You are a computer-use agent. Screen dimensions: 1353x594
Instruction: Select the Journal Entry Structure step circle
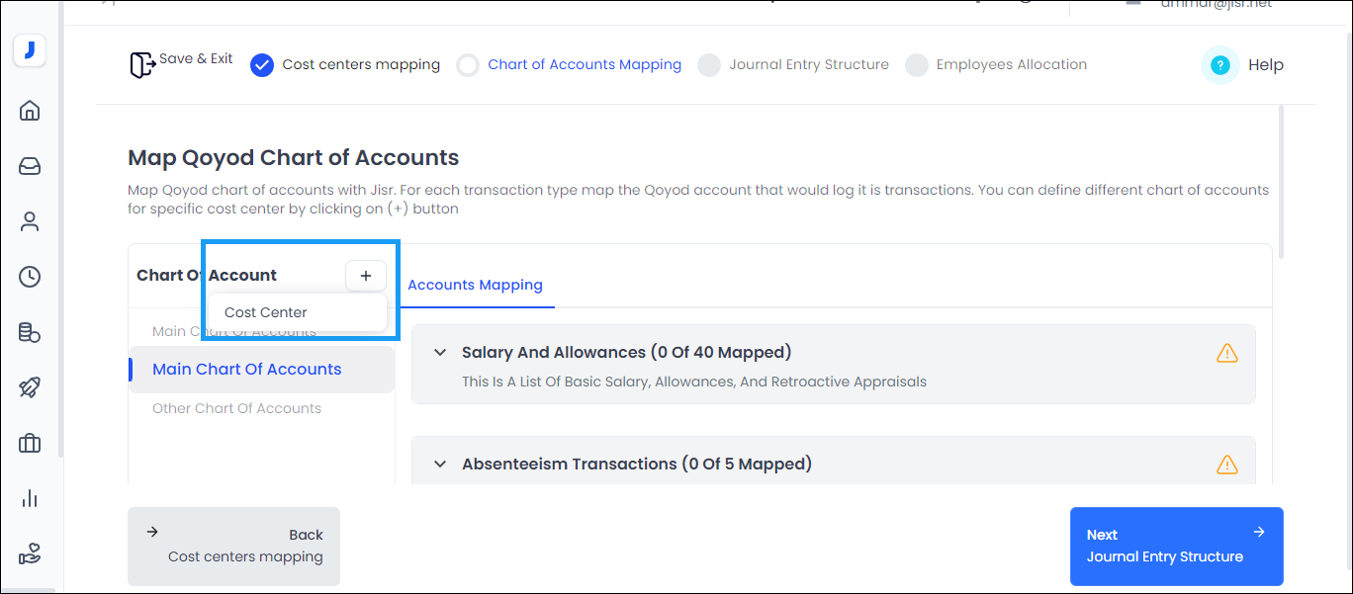(x=709, y=64)
